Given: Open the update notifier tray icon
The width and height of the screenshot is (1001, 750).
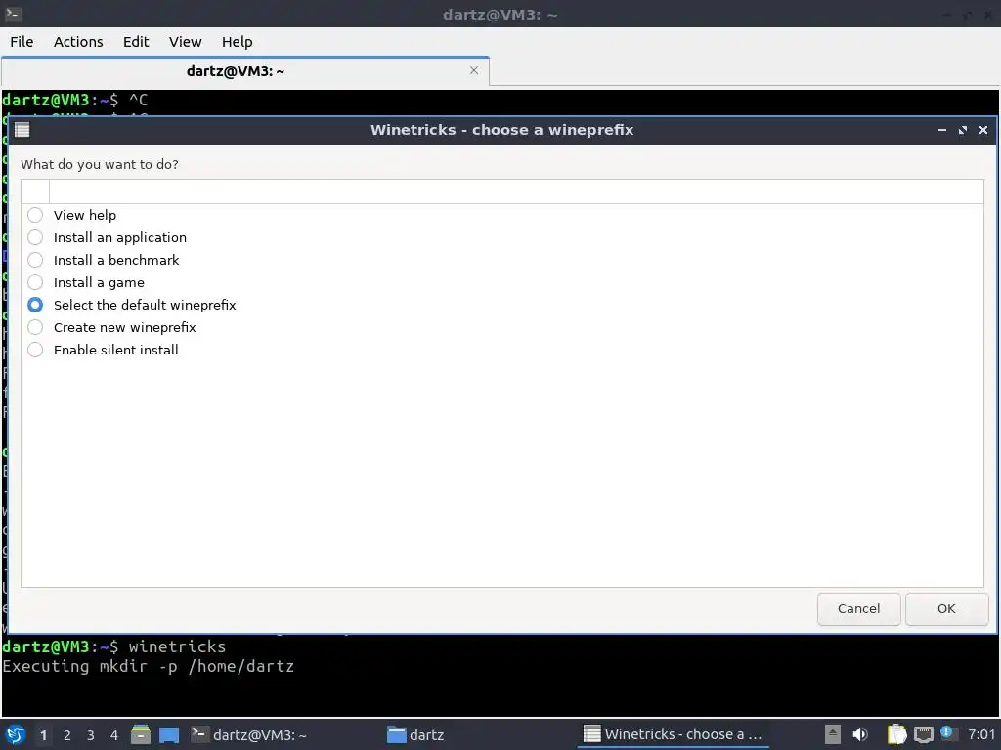Looking at the screenshot, I should [946, 732].
